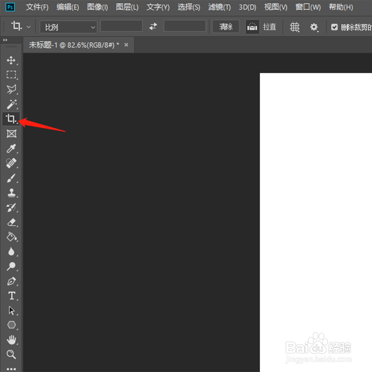Image resolution: width=372 pixels, height=372 pixels.
Task: Click the Straighten tool icon
Action: tap(252, 27)
